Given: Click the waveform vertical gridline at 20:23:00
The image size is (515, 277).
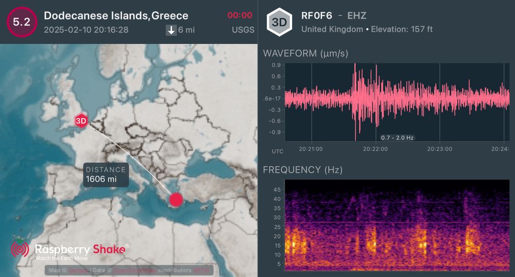Looking at the screenshot, I should click(x=440, y=102).
